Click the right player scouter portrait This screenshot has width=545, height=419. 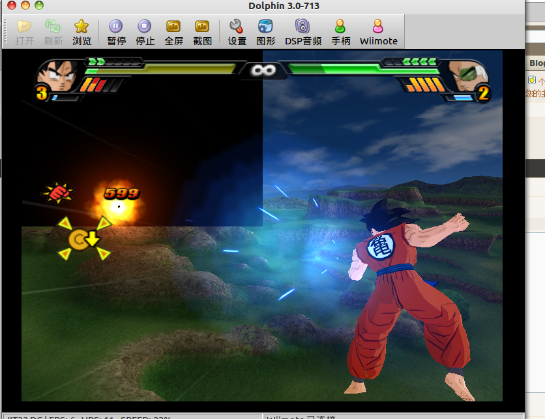pos(467,76)
